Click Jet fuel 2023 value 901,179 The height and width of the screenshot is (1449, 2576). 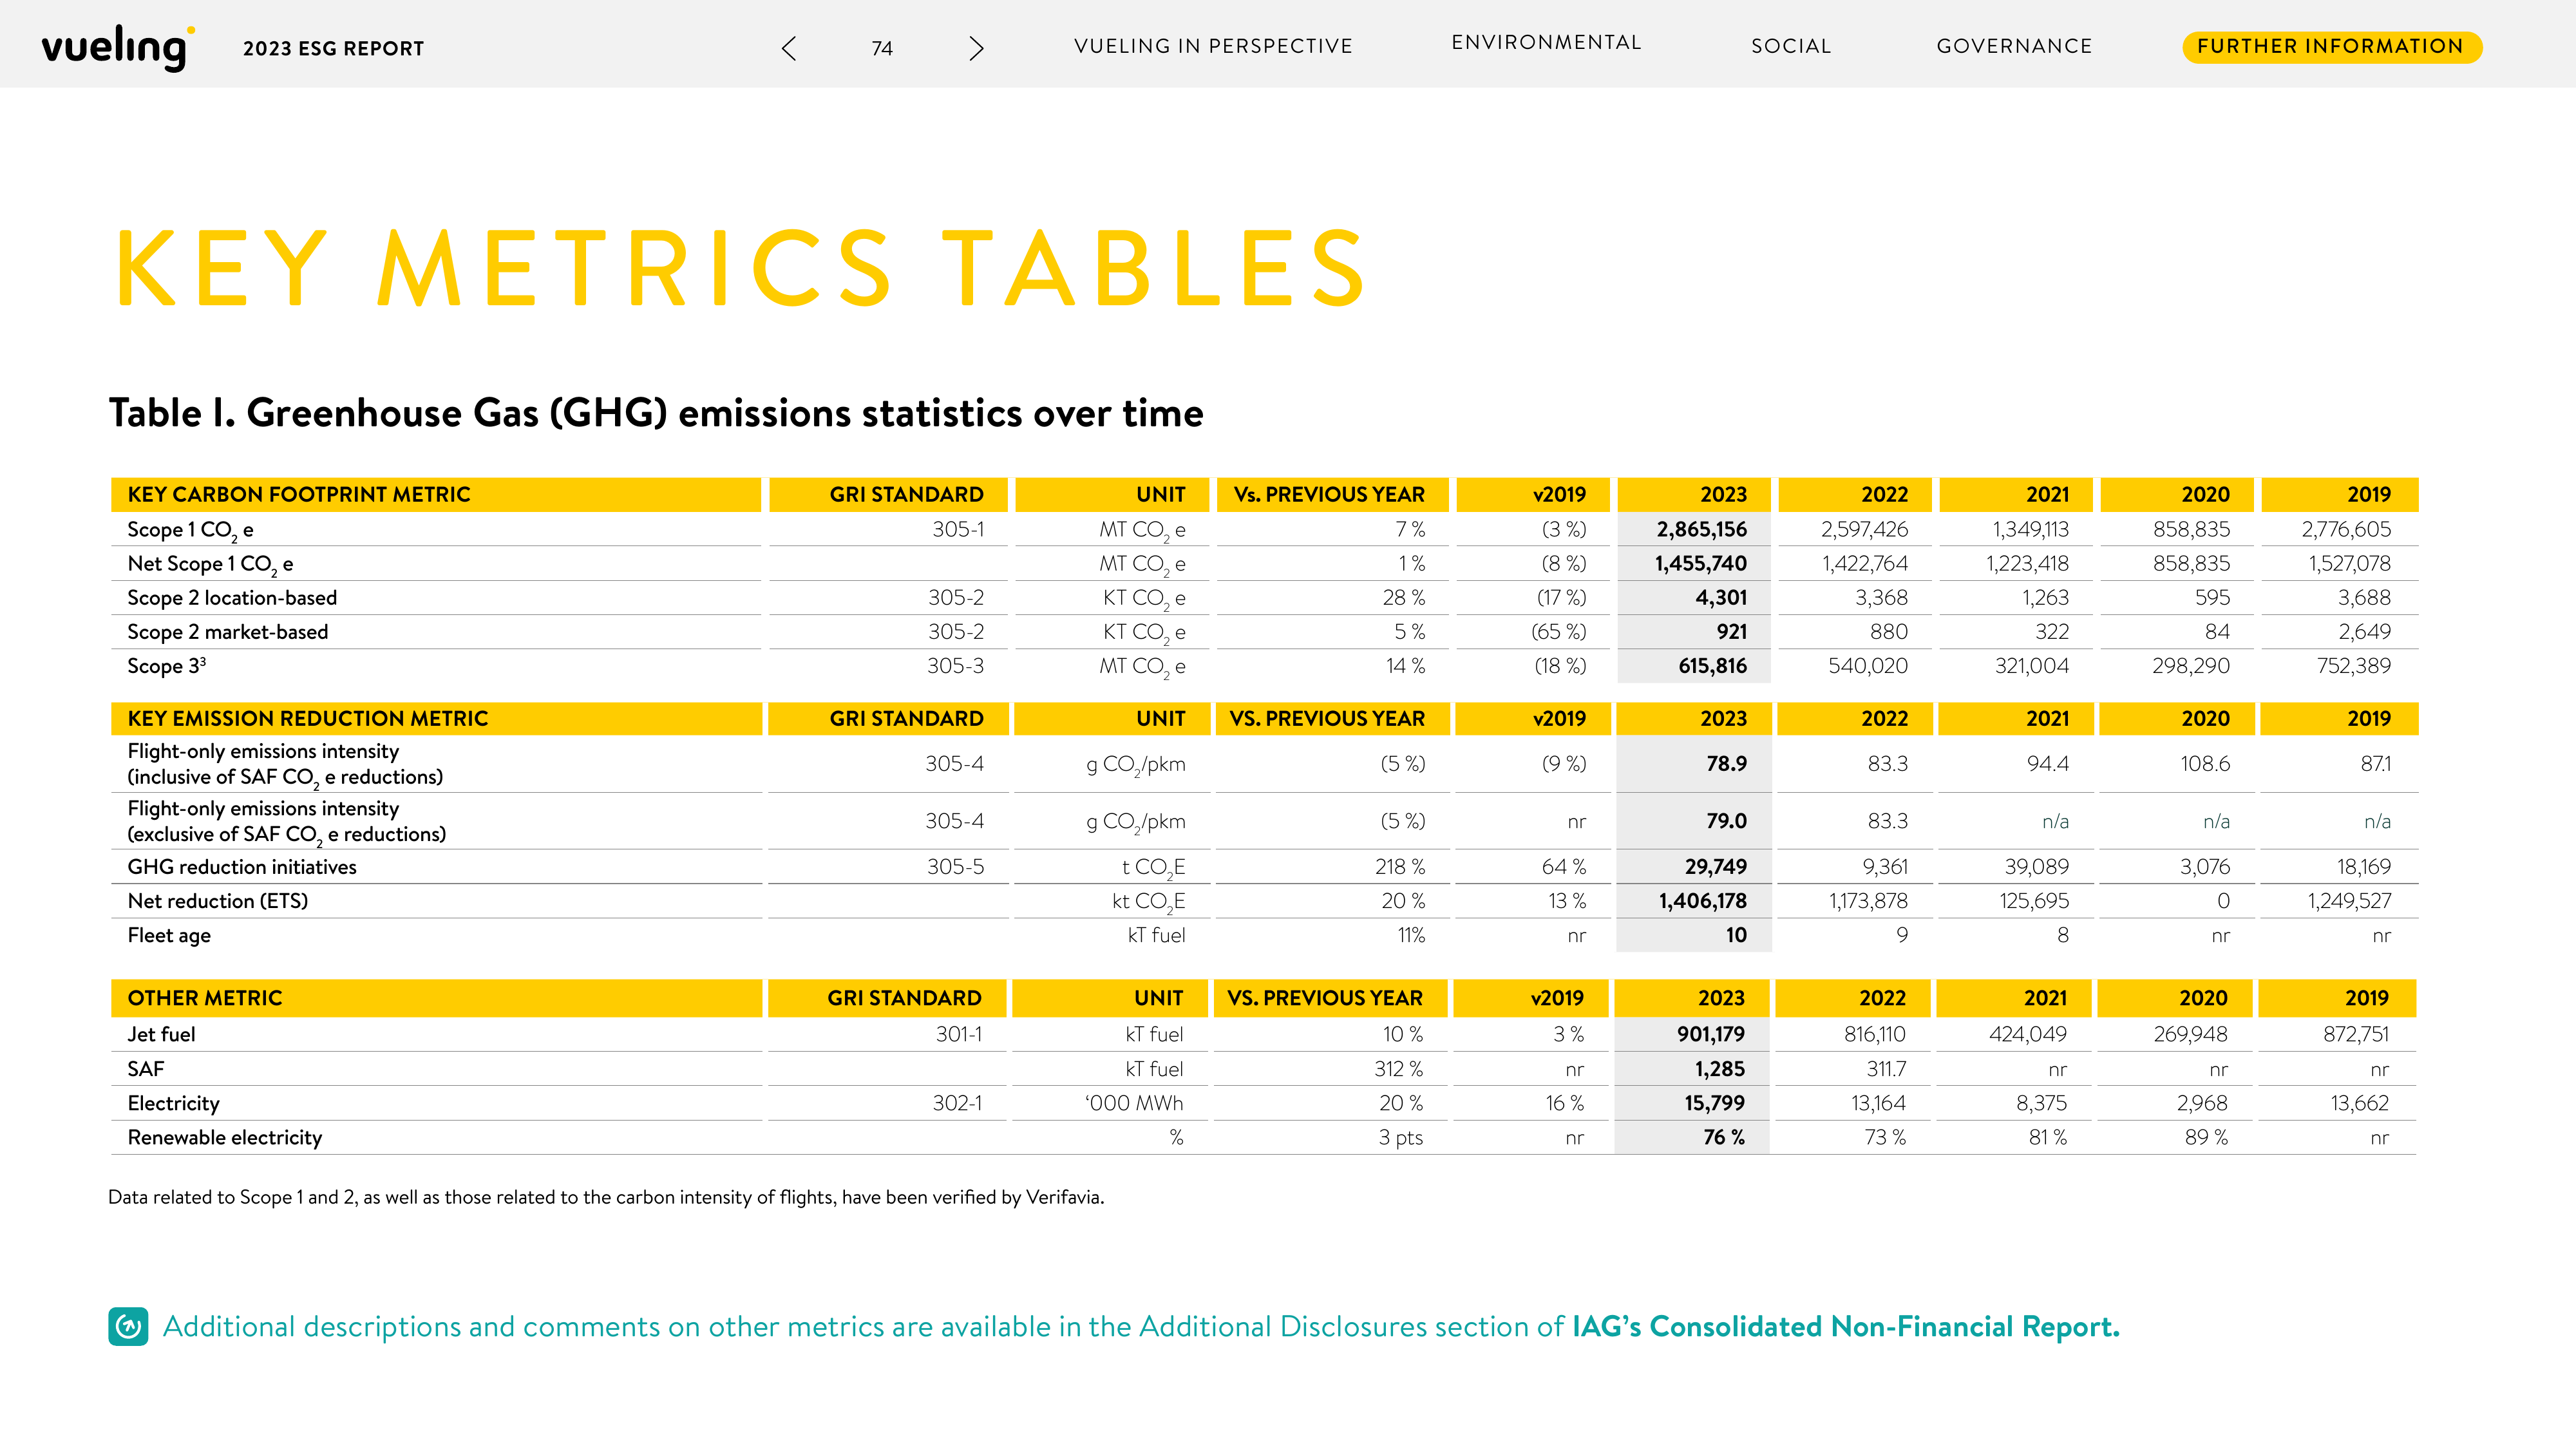pos(1710,1034)
